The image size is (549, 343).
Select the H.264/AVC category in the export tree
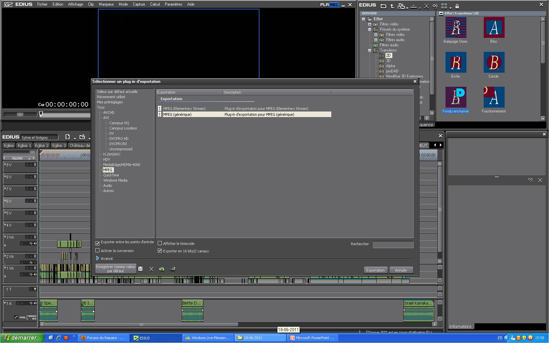point(112,154)
